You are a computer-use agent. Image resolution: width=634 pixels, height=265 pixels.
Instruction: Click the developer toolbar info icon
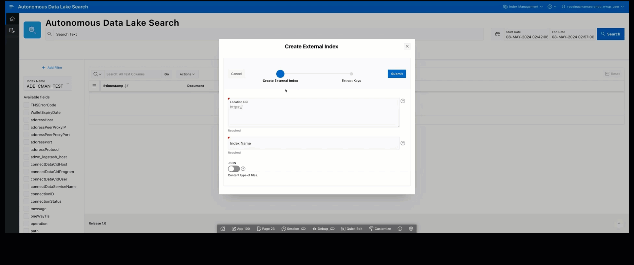coord(400,229)
